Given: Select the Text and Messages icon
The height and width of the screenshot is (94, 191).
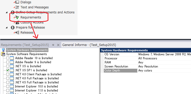Looking at the screenshot, I should click(x=17, y=7).
